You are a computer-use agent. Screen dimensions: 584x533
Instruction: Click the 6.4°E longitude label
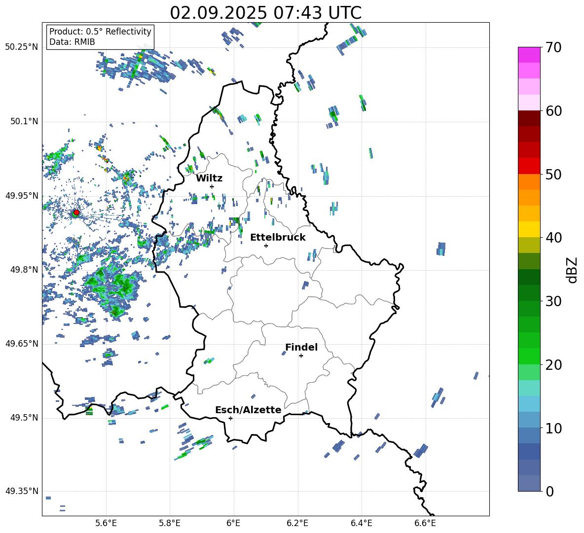pos(361,523)
